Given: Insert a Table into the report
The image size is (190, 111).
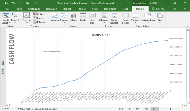Looking at the screenshot, I should 83,17.
